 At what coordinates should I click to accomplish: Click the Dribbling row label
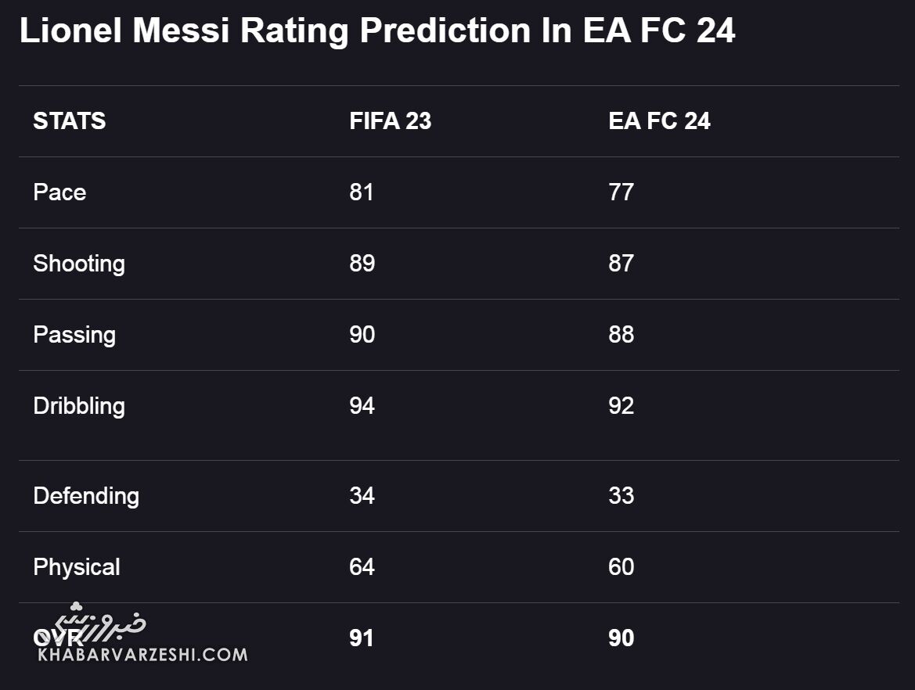coord(78,406)
